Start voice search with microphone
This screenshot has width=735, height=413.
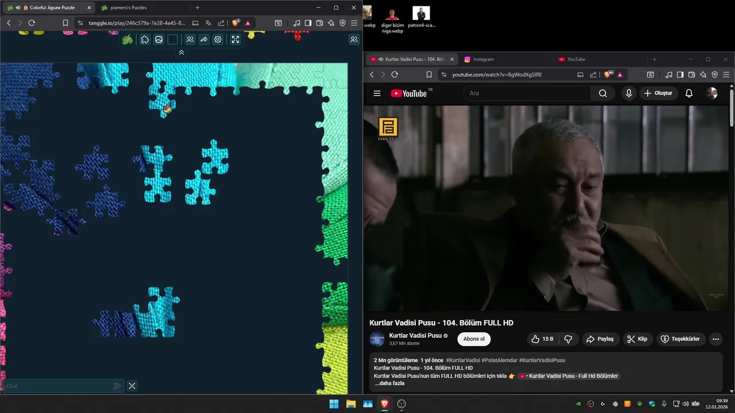tap(629, 93)
